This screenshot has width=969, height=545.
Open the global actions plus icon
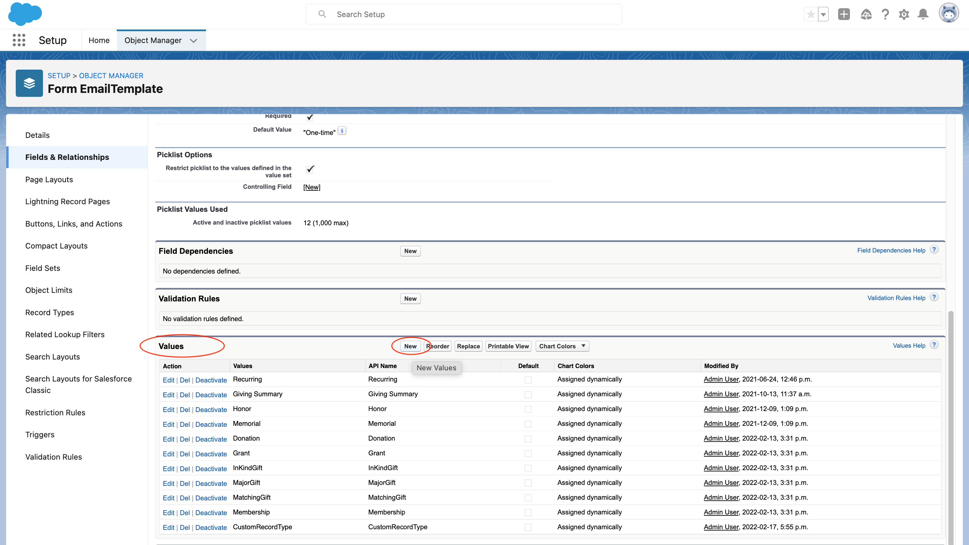point(844,14)
